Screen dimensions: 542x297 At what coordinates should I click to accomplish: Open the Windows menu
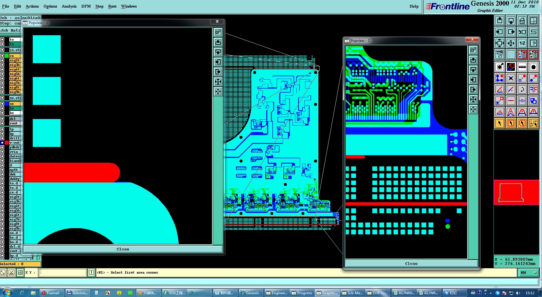point(129,6)
